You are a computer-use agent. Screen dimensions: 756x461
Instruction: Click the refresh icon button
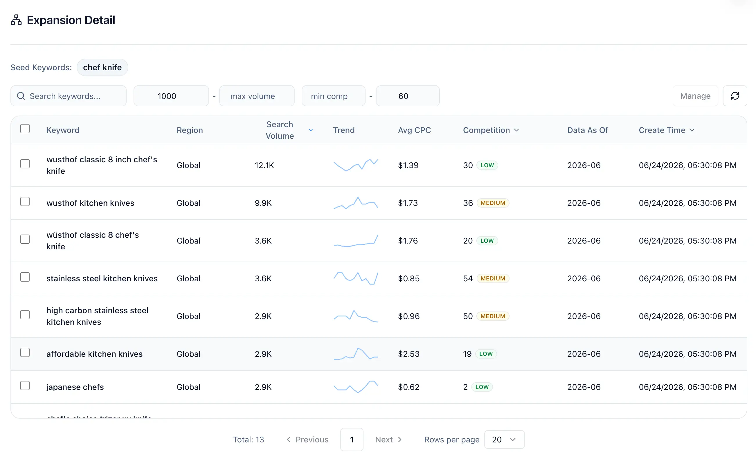pos(735,96)
